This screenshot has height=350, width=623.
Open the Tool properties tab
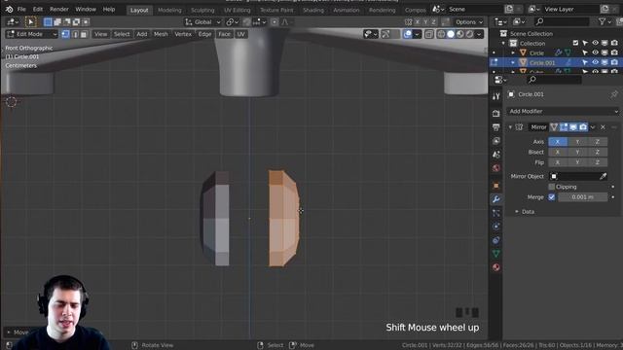tap(495, 96)
